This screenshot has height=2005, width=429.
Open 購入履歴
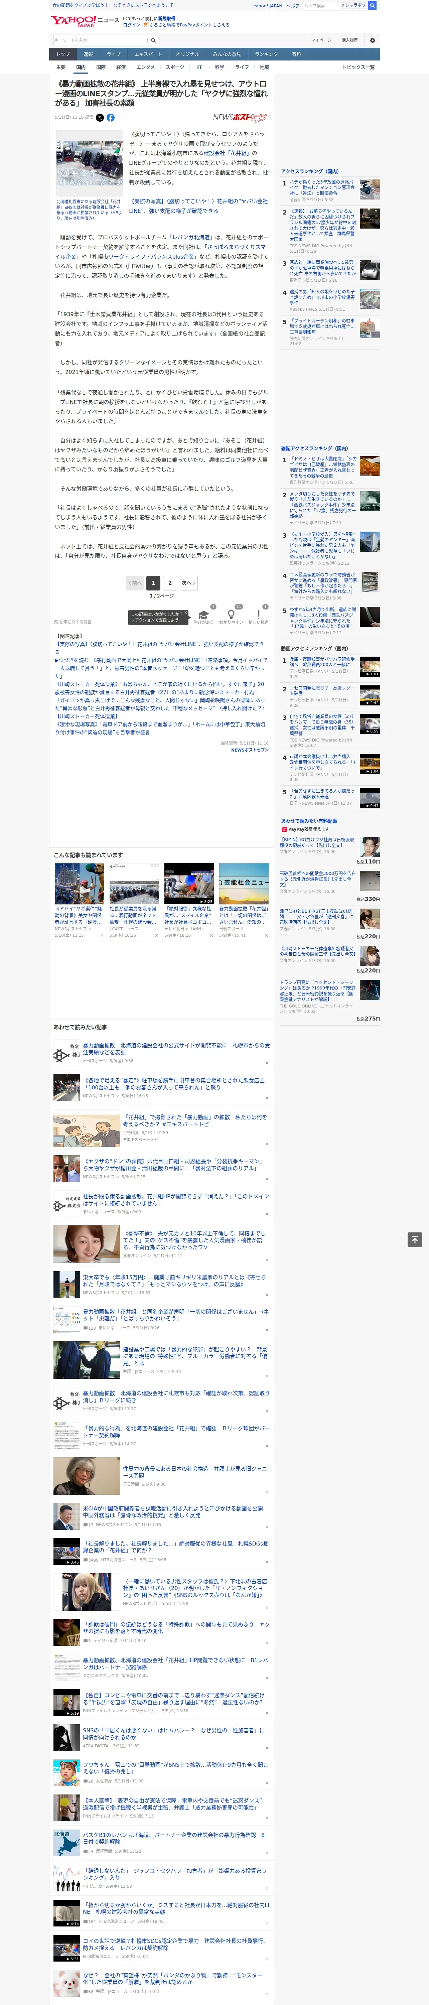(349, 40)
